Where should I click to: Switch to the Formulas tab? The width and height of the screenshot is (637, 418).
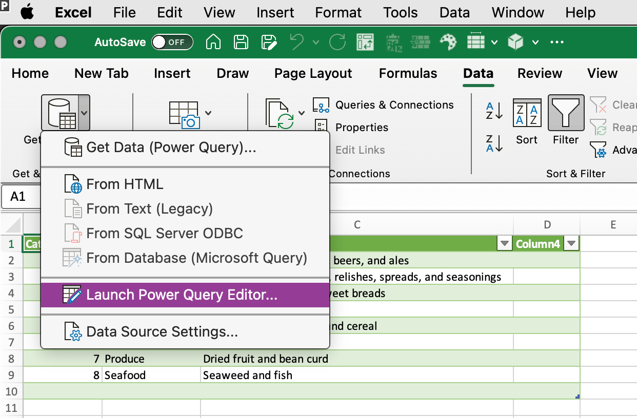[408, 73]
